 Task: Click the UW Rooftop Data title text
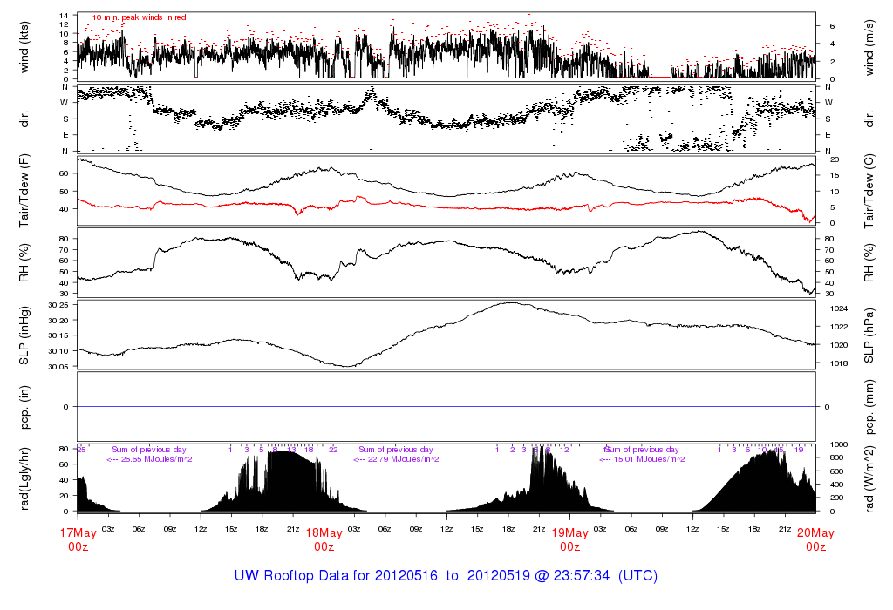[x=446, y=576]
